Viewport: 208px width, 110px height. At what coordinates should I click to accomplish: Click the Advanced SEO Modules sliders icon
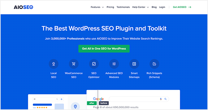(x=114, y=64)
